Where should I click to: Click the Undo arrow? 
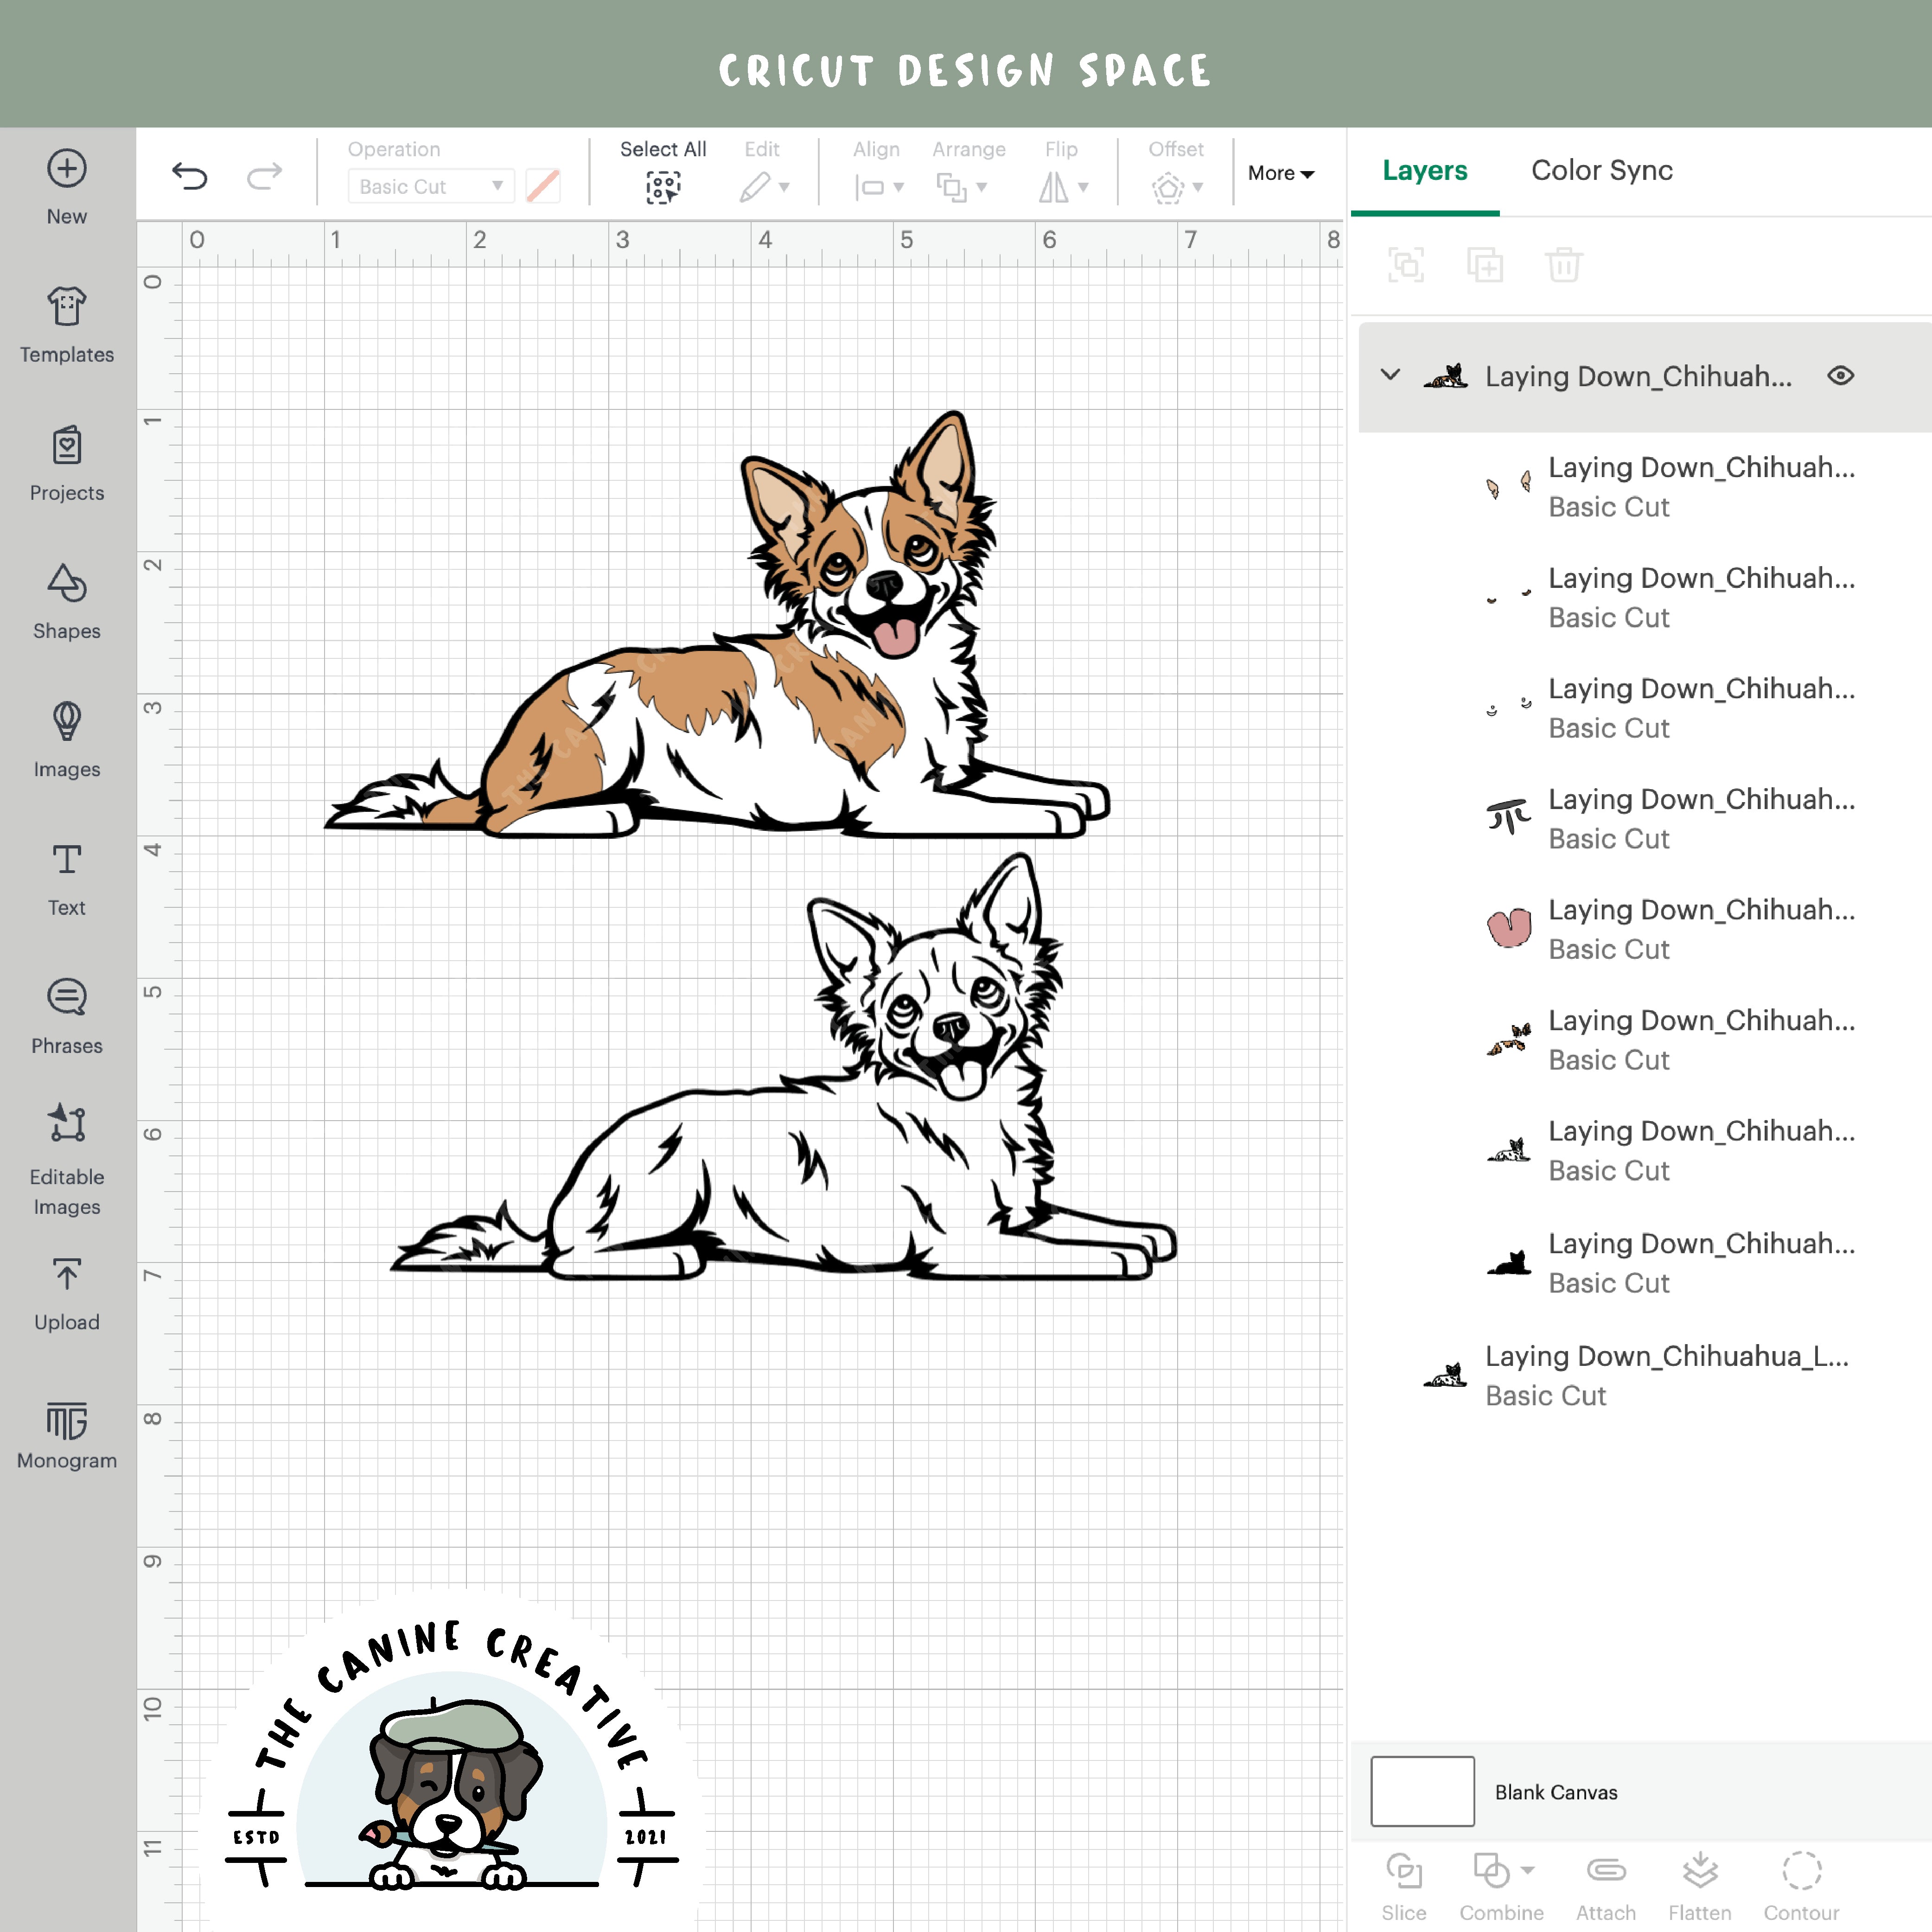[190, 173]
